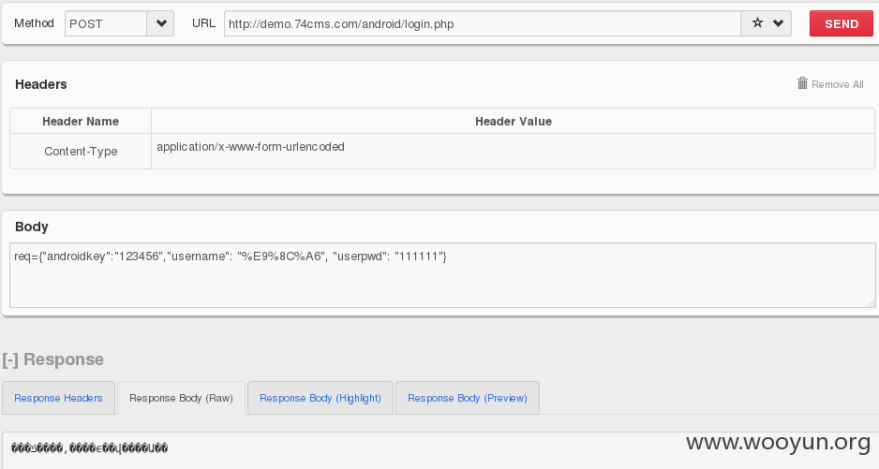This screenshot has width=879, height=469.
Task: Click the Header Value column heading
Action: point(513,121)
